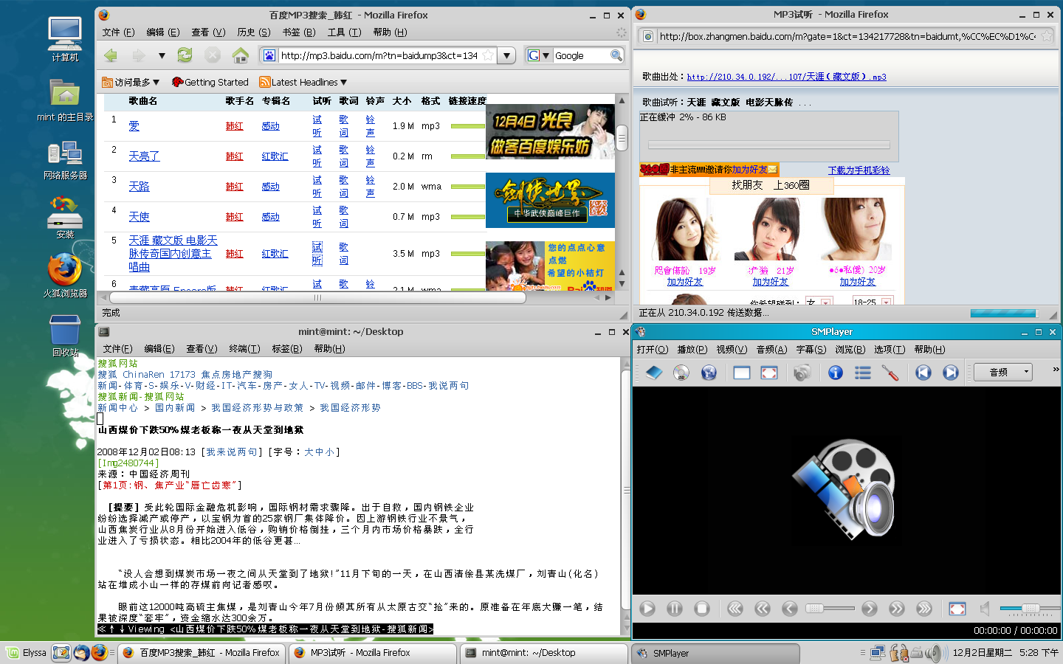Open the 播放 menu in SMPlayer
This screenshot has width=1063, height=664.
pos(692,350)
